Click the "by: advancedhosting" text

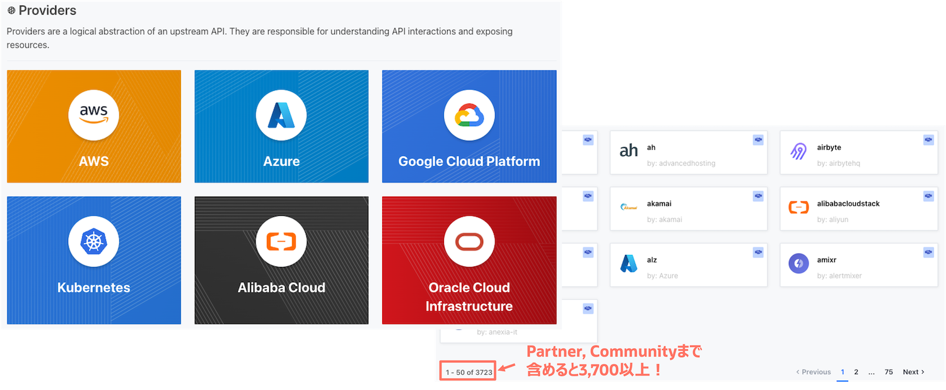[681, 163]
